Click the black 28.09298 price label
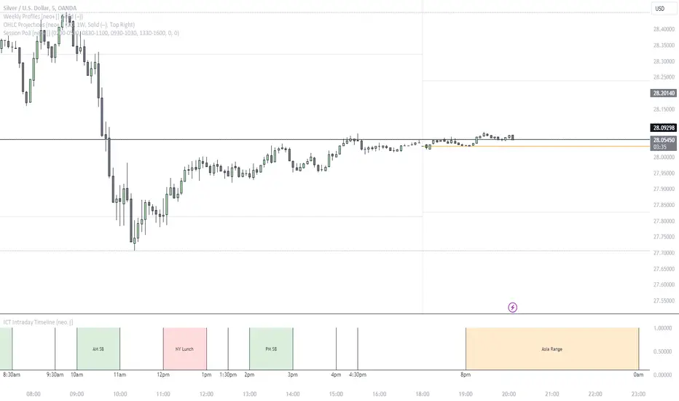 coord(663,127)
